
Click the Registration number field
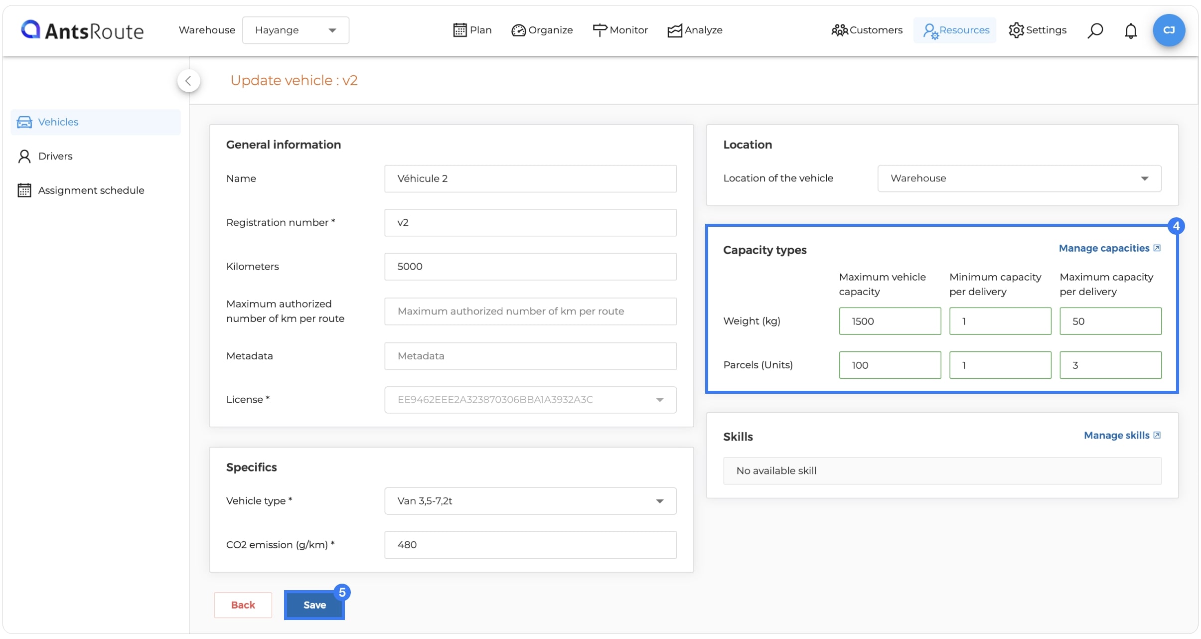pos(530,222)
